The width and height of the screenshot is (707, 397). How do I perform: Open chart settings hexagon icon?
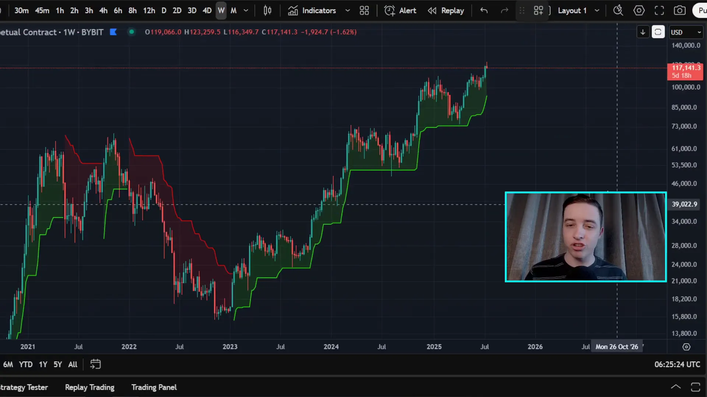point(639,11)
